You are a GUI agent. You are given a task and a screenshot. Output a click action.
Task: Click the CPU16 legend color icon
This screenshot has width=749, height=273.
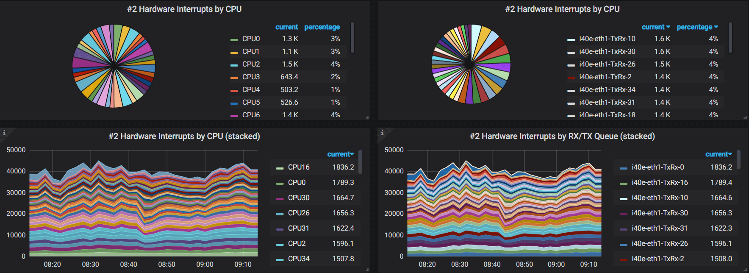coord(280,168)
